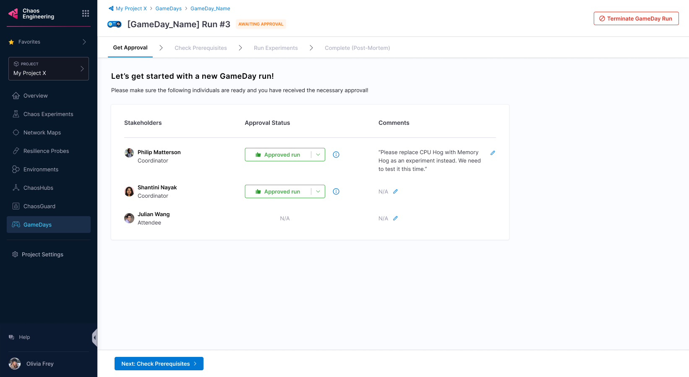Click info icon beside Philip Matterson's approval
The height and width of the screenshot is (377, 689).
coord(336,155)
